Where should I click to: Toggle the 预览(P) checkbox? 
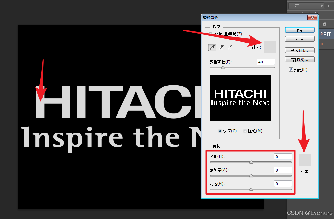[291, 70]
